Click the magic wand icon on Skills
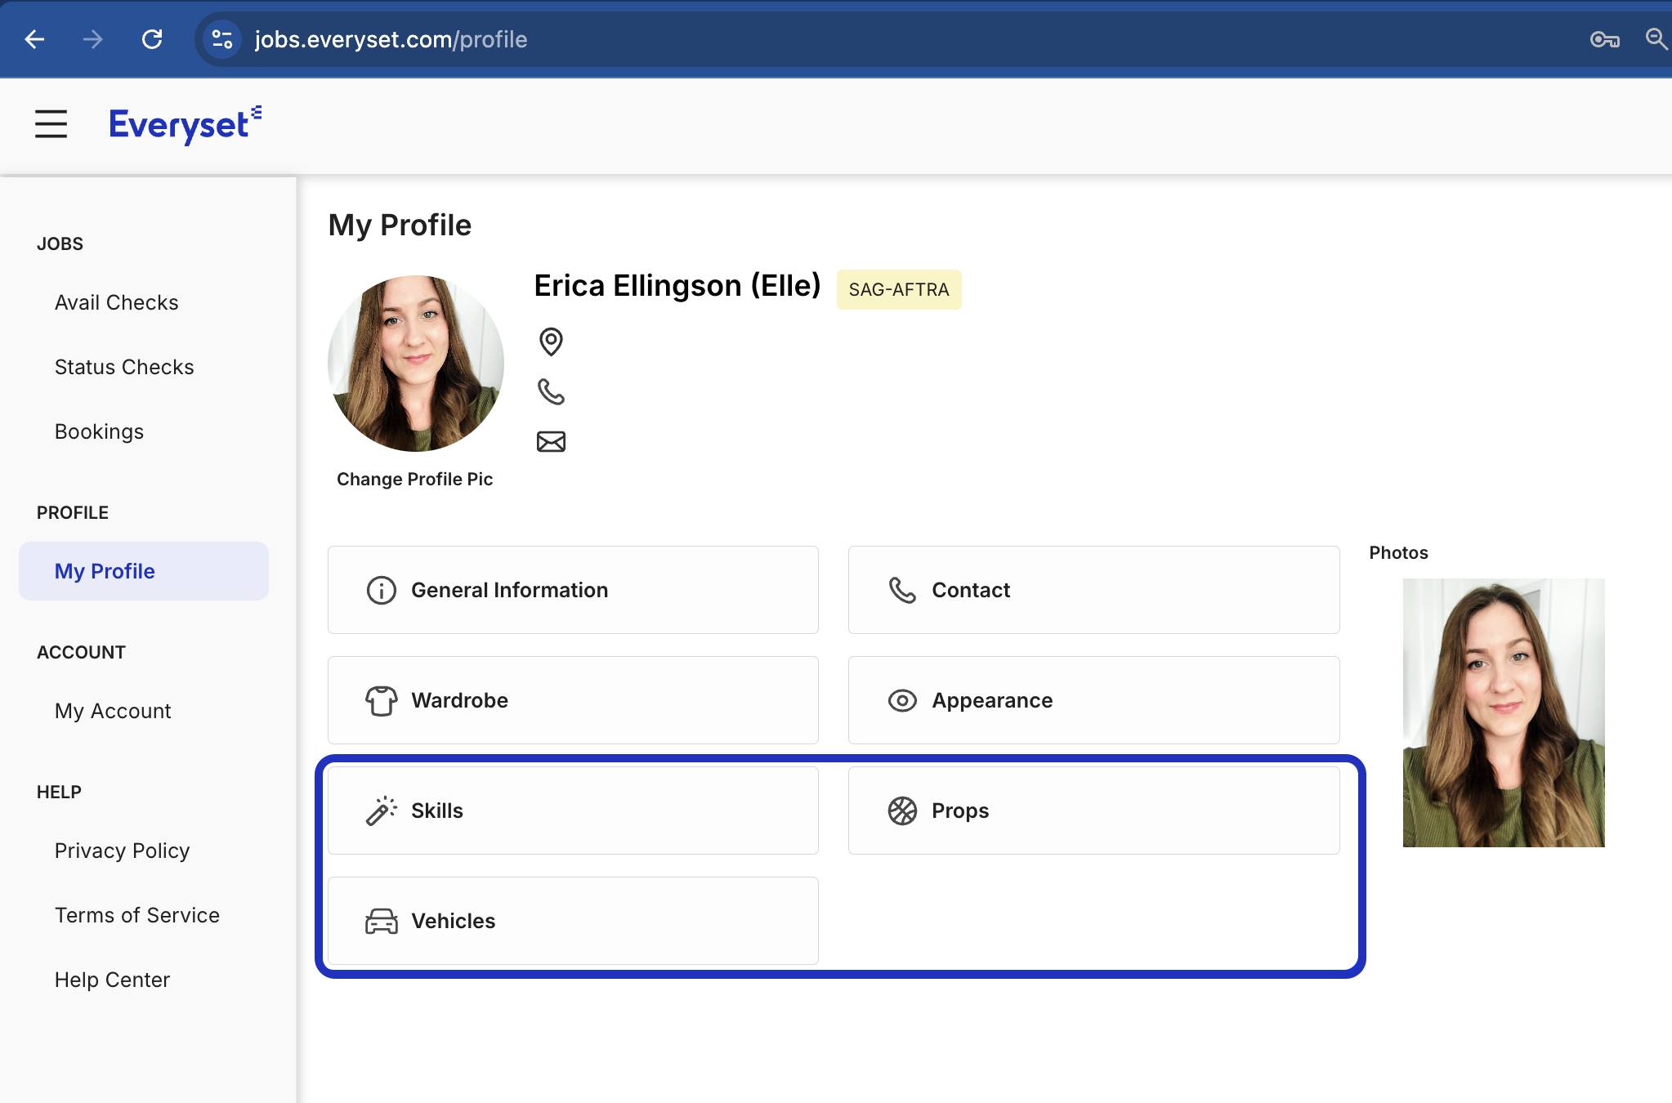The image size is (1672, 1103). [381, 811]
